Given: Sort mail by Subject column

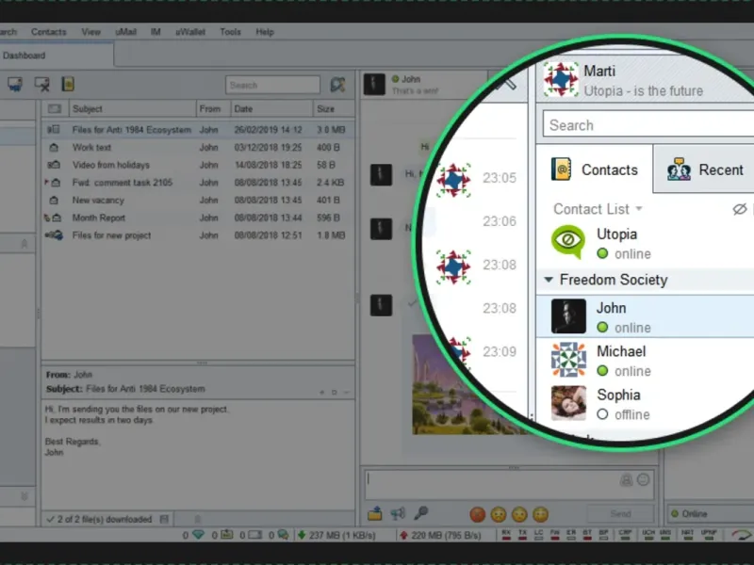Looking at the screenshot, I should click(x=133, y=108).
